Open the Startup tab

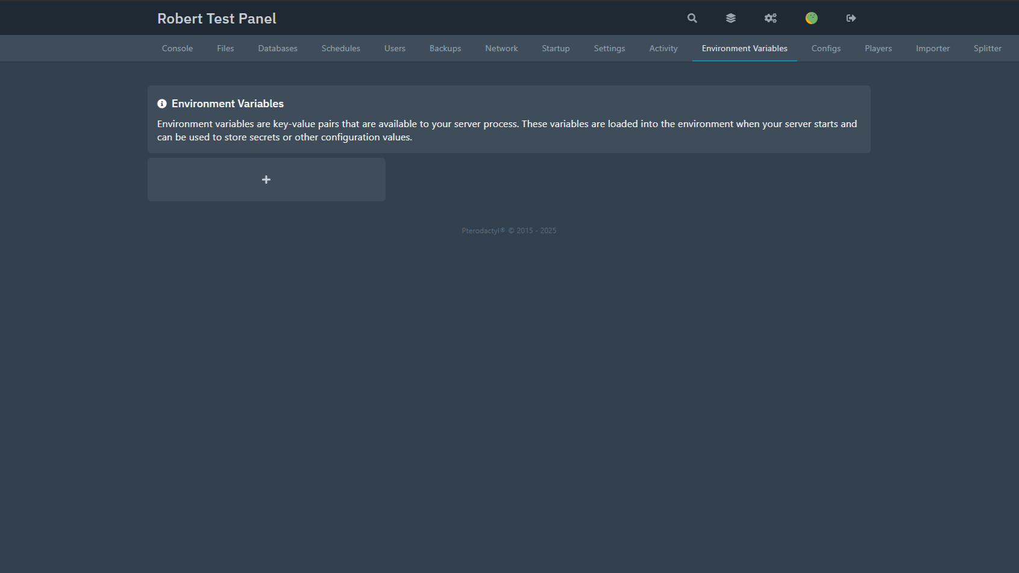556,48
